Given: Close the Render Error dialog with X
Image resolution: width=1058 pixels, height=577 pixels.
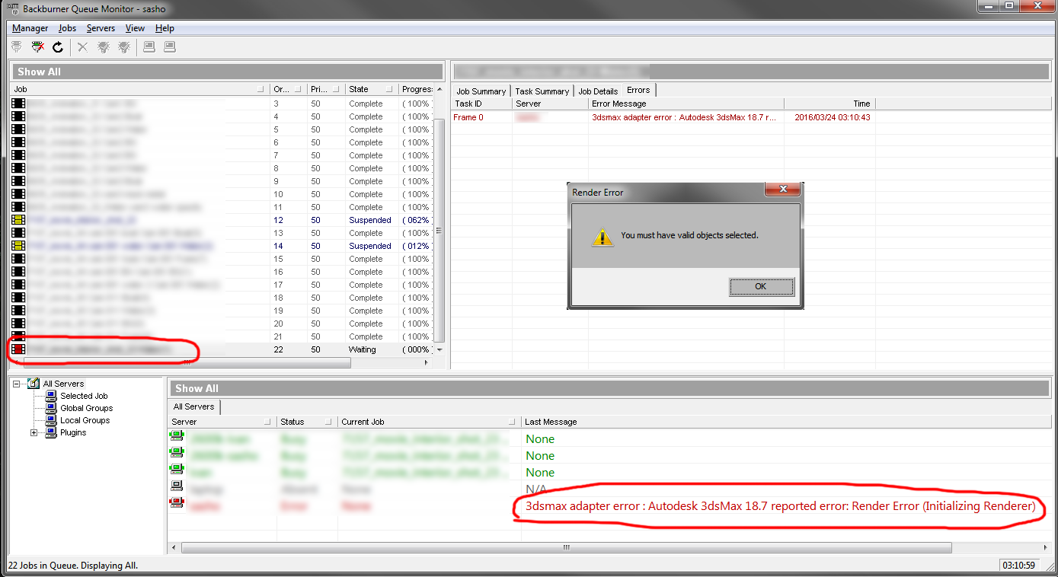Looking at the screenshot, I should [782, 190].
